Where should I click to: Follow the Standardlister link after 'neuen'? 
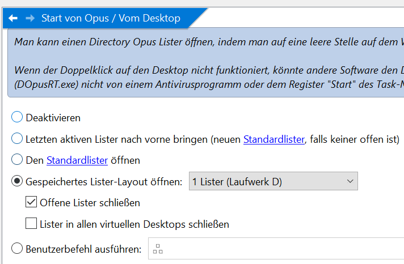click(274, 139)
